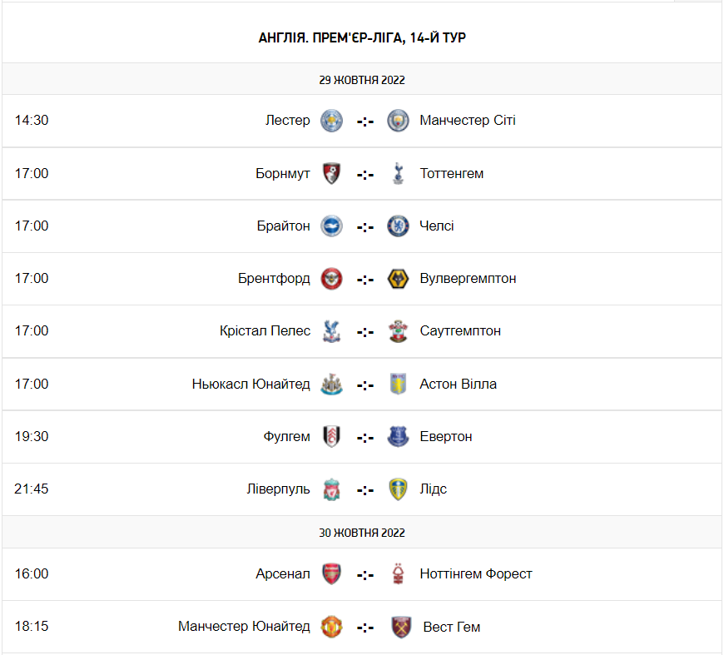This screenshot has width=724, height=655.
Task: Click the Leicester club crest icon
Action: [x=332, y=121]
